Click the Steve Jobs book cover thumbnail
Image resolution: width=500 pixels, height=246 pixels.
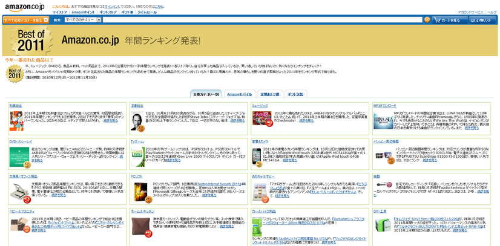click(138, 121)
